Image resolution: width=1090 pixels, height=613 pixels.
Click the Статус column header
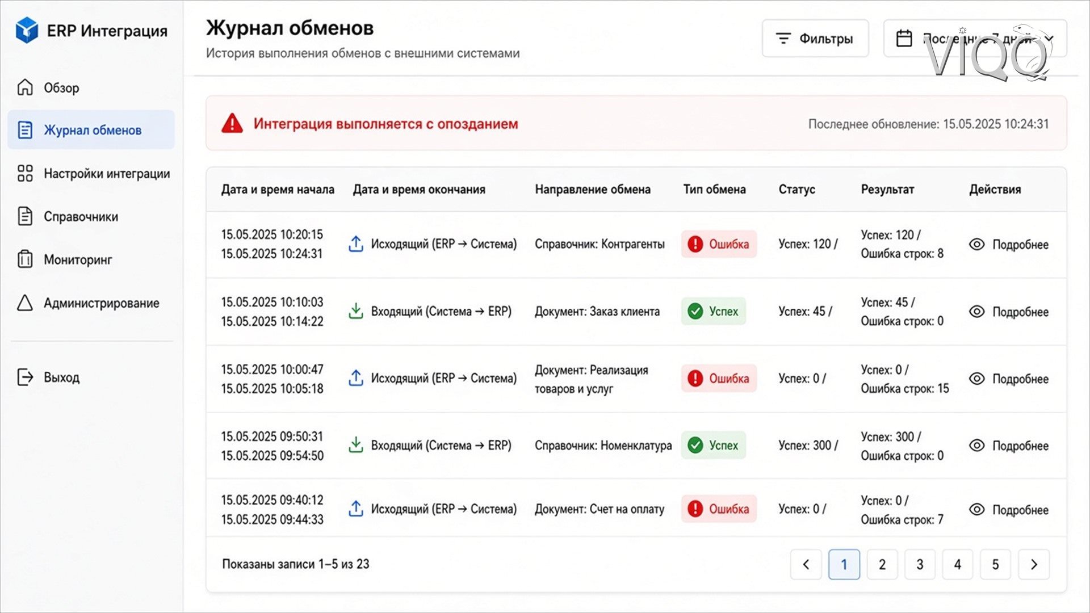[796, 190]
